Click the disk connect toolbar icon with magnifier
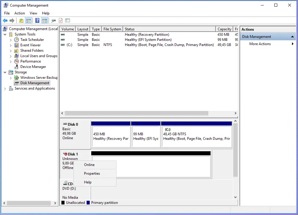This screenshot has height=215, width=298. click(x=53, y=20)
